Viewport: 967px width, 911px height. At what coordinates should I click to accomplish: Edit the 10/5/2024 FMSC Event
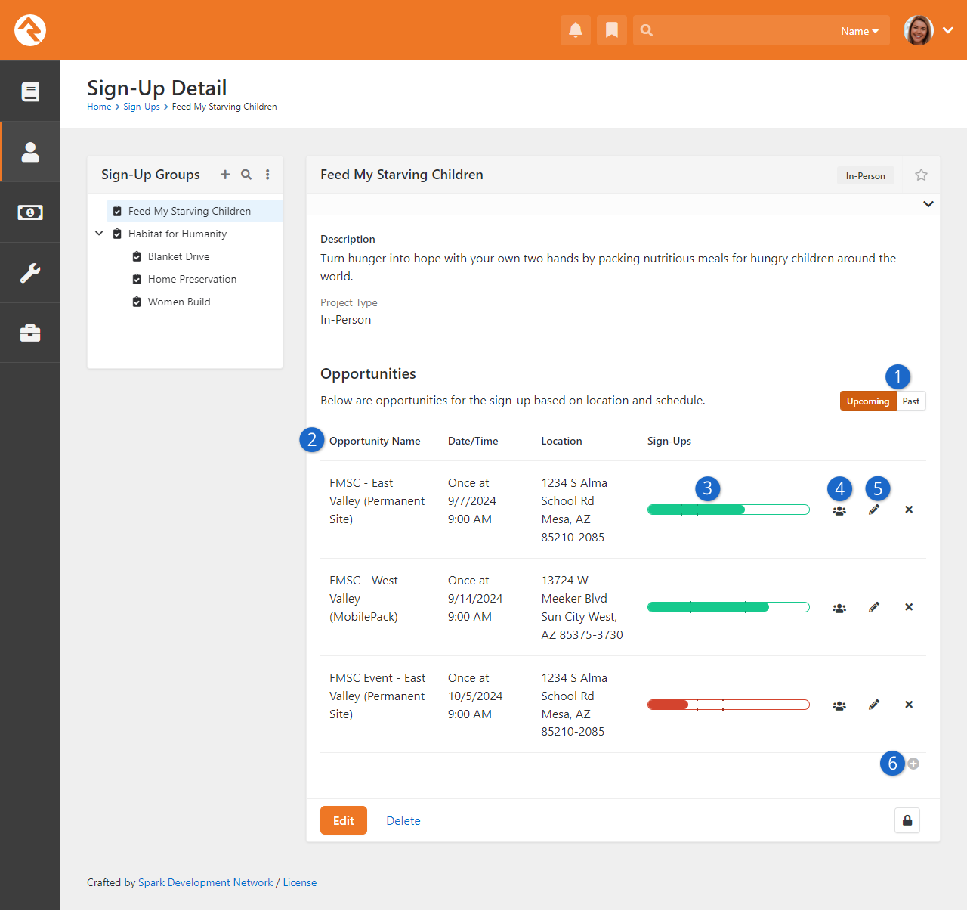tap(874, 705)
